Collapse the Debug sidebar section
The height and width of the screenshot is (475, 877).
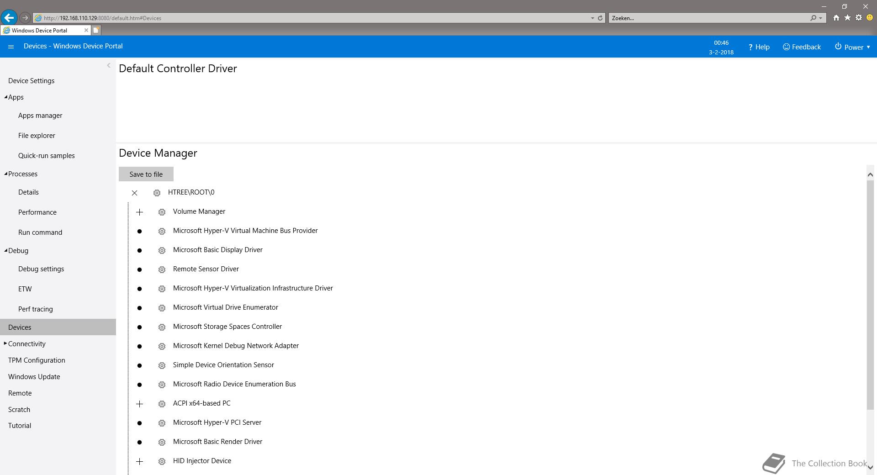click(6, 250)
